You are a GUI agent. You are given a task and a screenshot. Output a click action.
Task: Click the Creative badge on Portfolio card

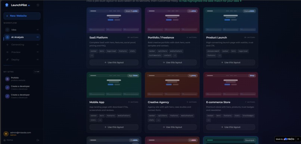[x=192, y=11]
